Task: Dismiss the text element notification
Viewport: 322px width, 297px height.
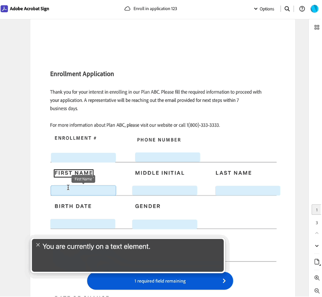Action: click(x=38, y=245)
